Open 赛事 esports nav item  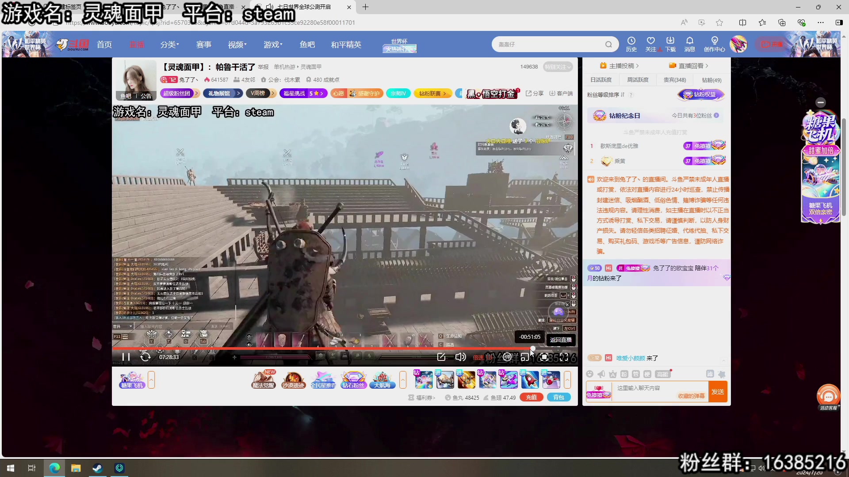[x=204, y=44]
